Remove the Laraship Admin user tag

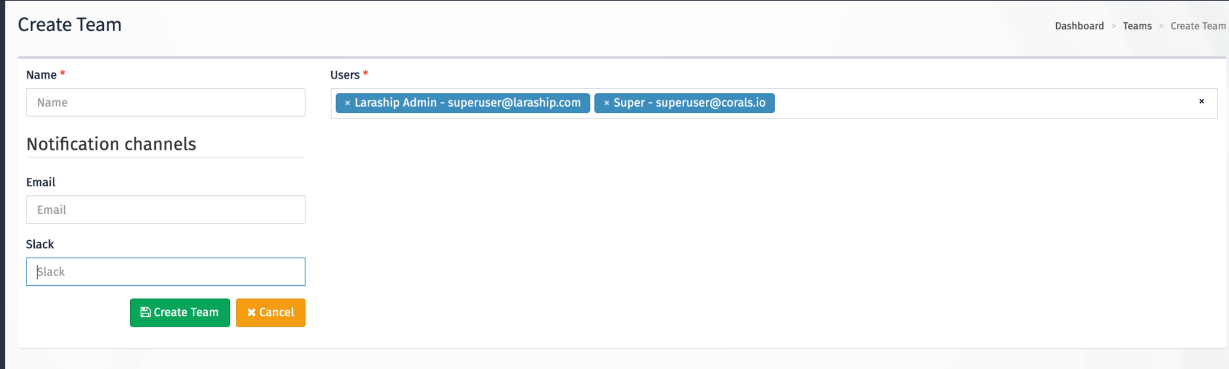[347, 103]
